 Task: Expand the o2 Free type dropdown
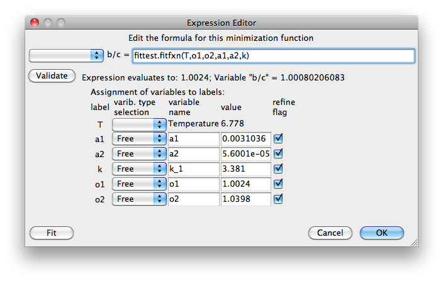[x=139, y=199]
